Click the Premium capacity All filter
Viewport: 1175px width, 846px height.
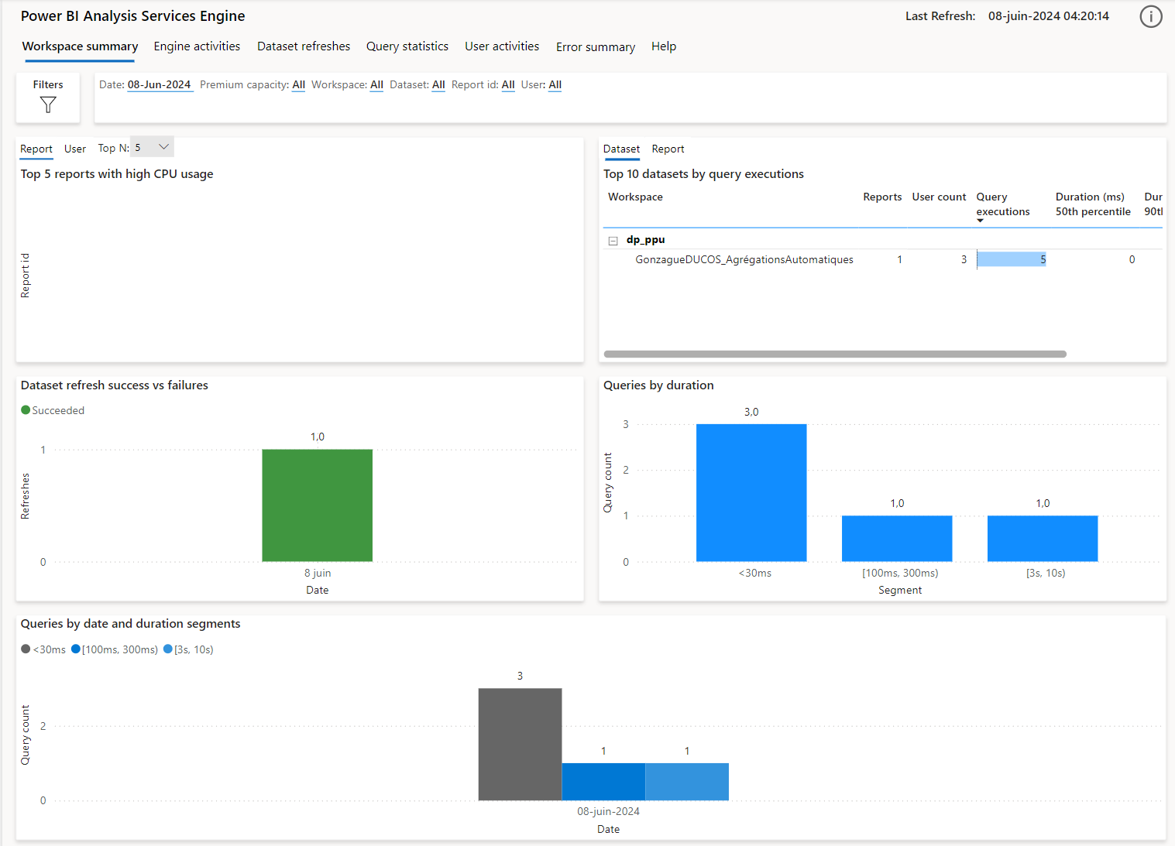(299, 85)
